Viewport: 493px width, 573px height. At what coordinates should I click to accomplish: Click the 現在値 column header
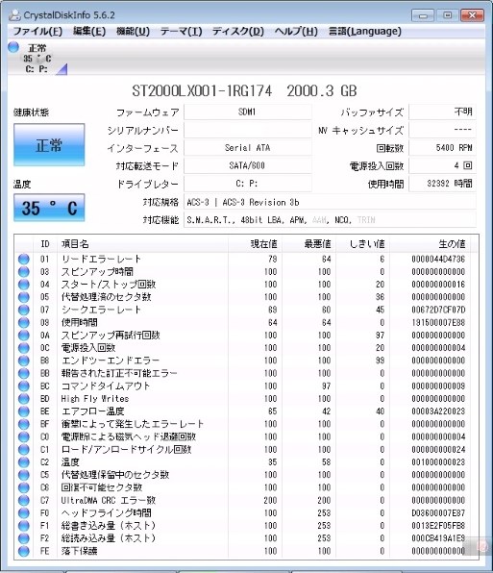click(x=255, y=244)
